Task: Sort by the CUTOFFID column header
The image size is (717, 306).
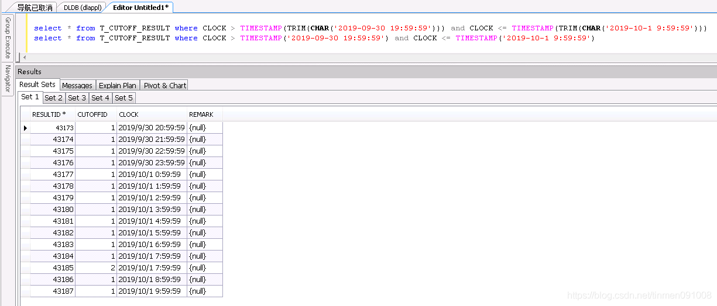Action: tap(96, 114)
